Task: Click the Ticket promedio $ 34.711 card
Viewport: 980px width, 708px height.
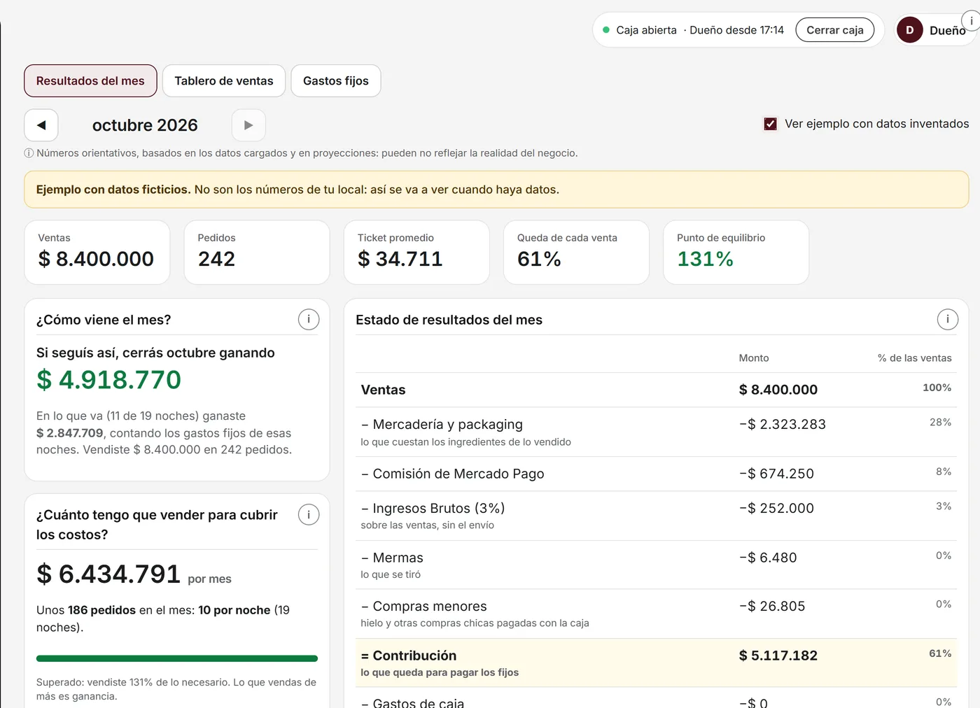Action: click(x=416, y=253)
